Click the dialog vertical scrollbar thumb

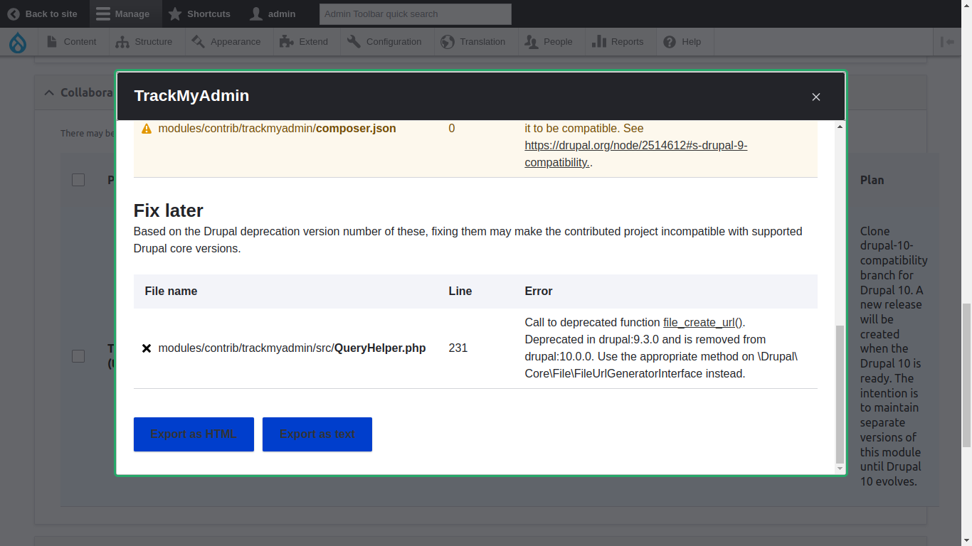click(840, 395)
